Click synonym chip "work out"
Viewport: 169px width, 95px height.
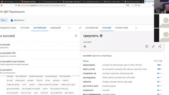tap(44, 93)
